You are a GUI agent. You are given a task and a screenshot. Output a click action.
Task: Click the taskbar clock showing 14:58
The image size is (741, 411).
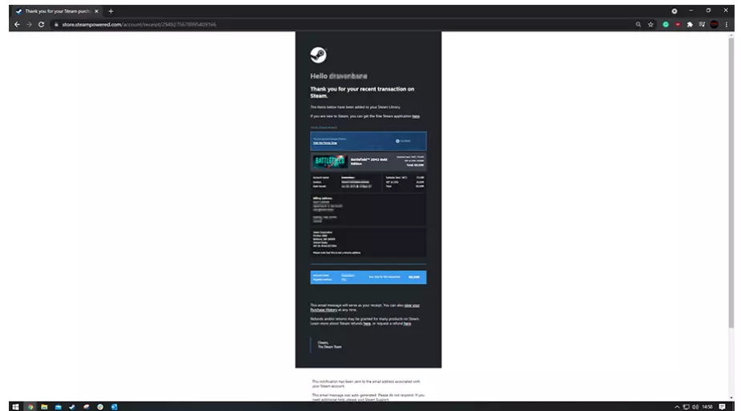[x=707, y=407]
